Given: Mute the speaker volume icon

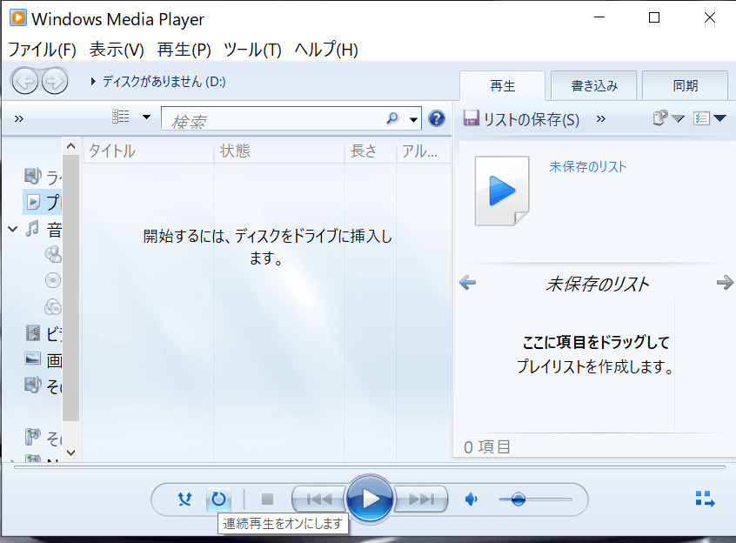Looking at the screenshot, I should coord(471,499).
